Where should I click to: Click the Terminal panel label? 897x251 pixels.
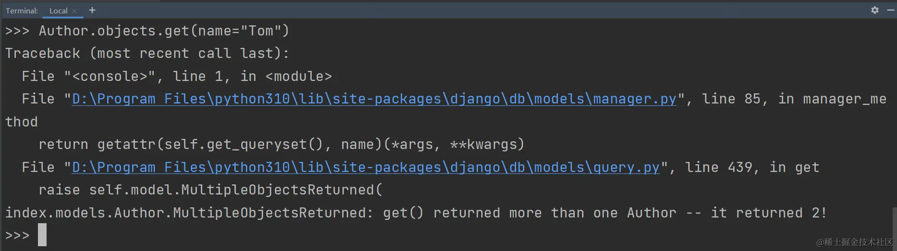coord(22,11)
